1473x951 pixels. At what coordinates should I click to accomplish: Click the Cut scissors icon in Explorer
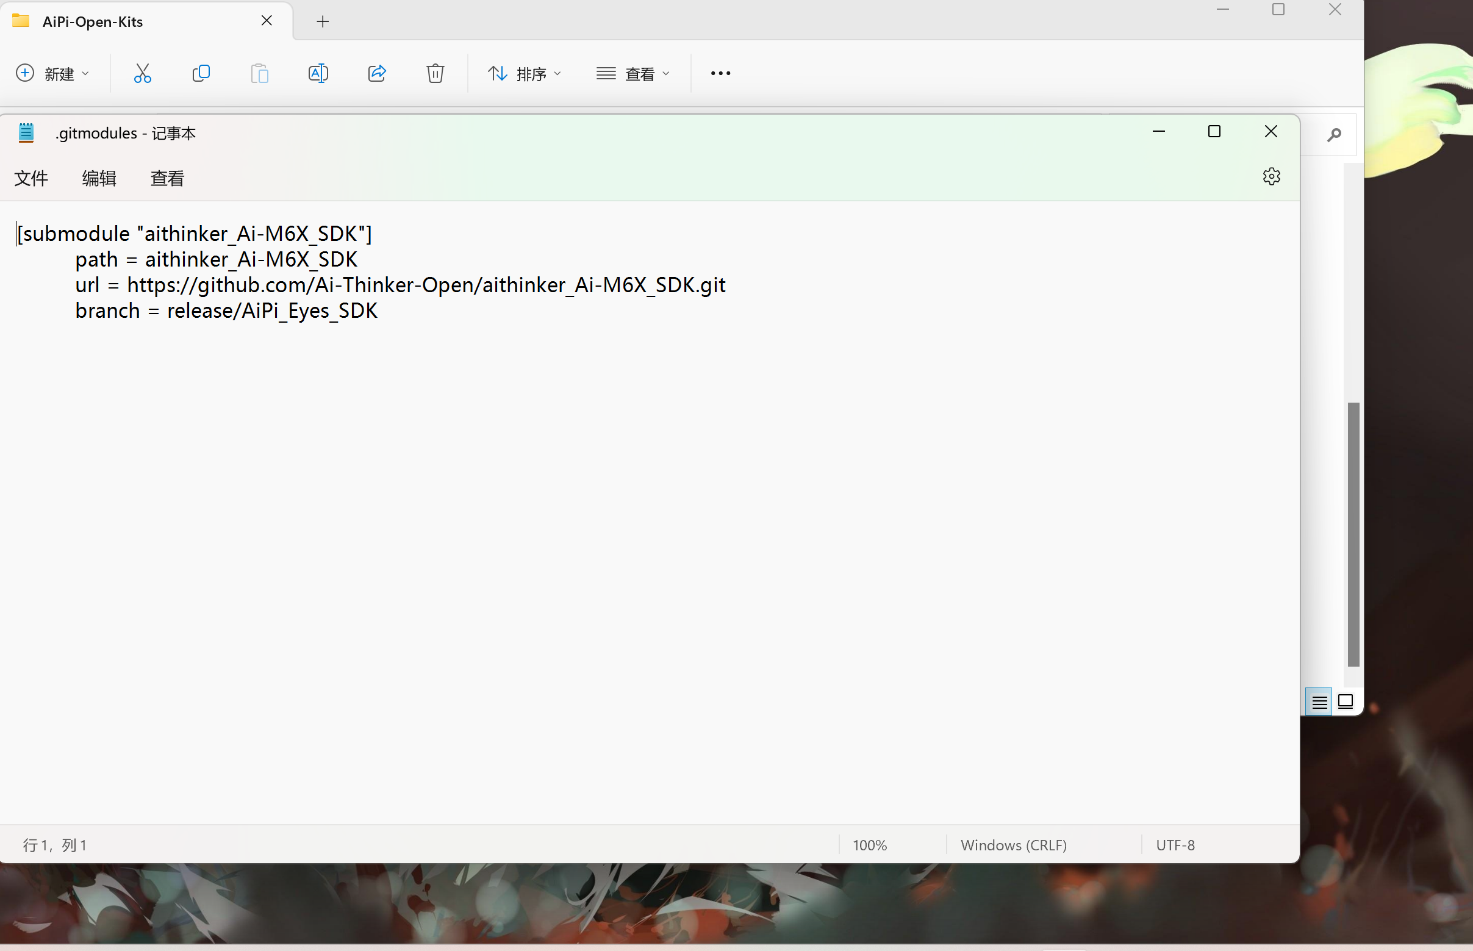pos(143,73)
